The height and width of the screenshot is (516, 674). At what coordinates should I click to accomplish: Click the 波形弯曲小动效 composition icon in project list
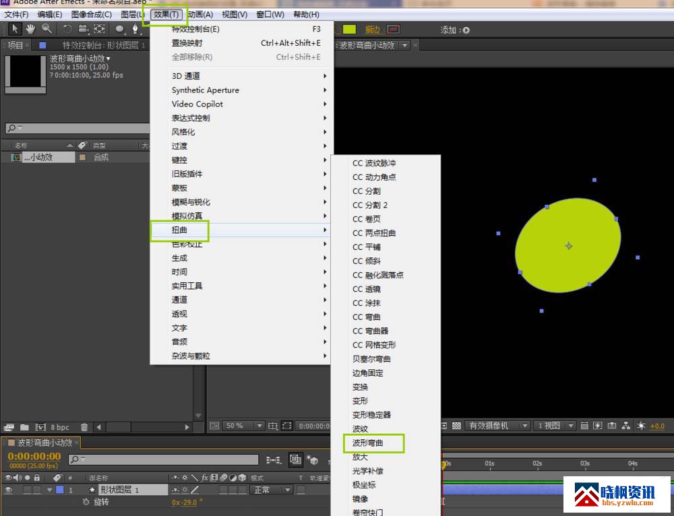pos(16,157)
